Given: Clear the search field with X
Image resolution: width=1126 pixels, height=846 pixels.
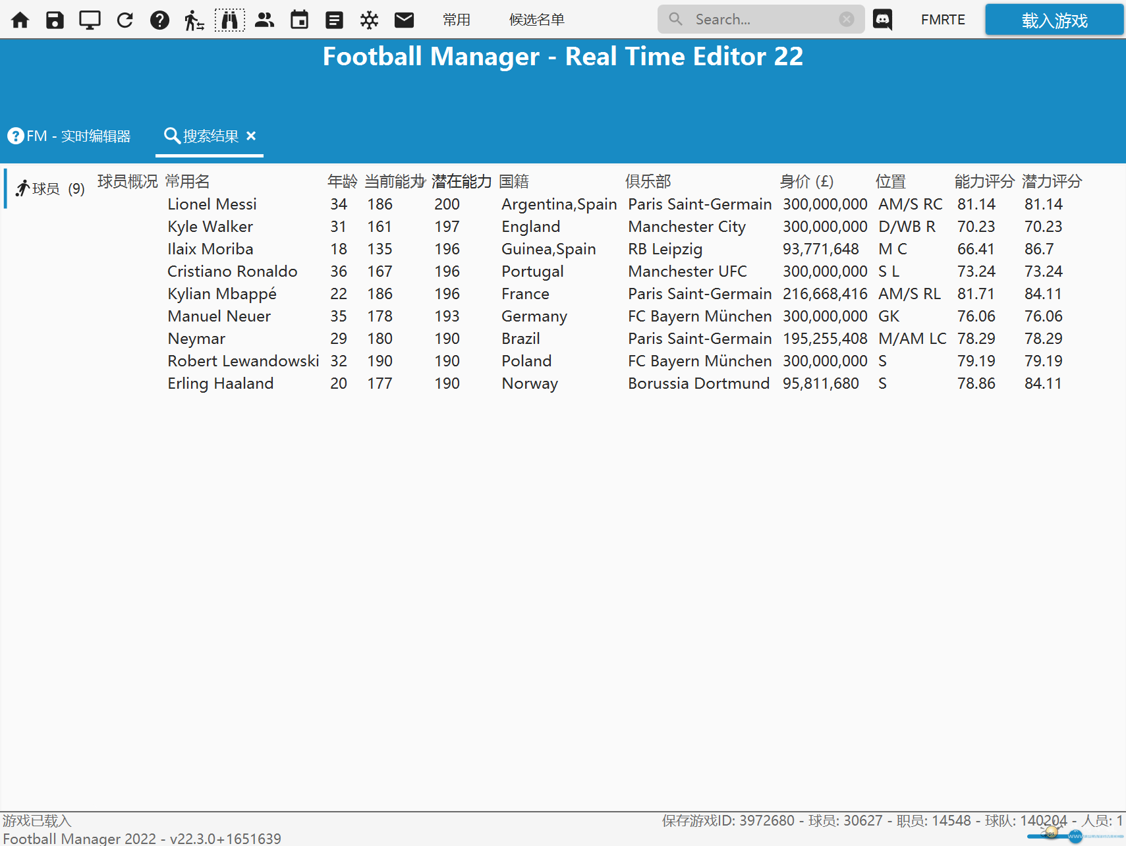Looking at the screenshot, I should [847, 19].
